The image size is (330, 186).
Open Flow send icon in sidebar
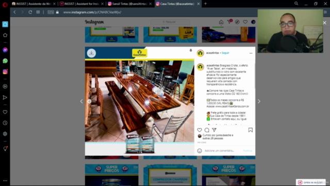pyautogui.click(x=5, y=98)
